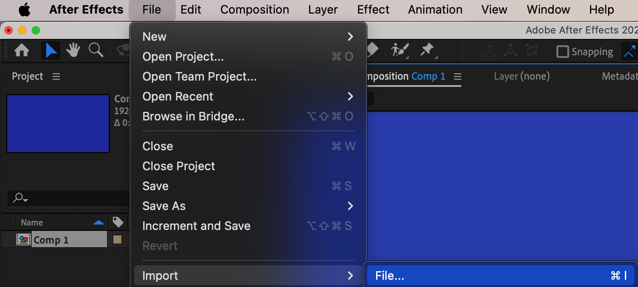Open the Apple menu
Viewport: 638px width, 287px height.
pos(24,10)
